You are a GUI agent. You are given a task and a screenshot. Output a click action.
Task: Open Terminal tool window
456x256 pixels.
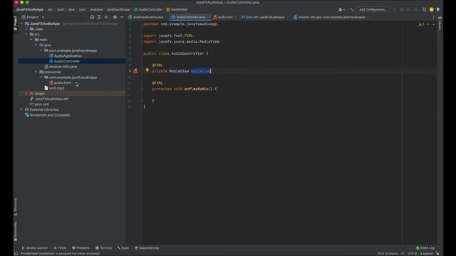click(x=103, y=248)
